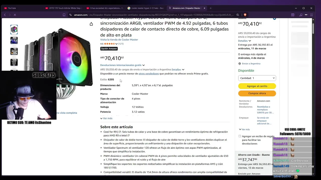Open a new tab with the plus icon
Screen dimensions: 321x180
(x=210, y=8)
